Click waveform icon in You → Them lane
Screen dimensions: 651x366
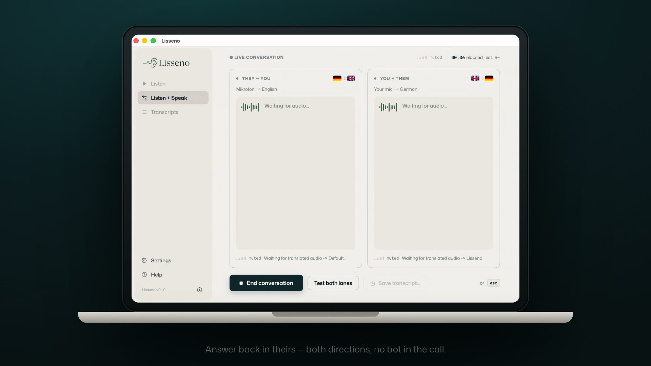tap(388, 107)
